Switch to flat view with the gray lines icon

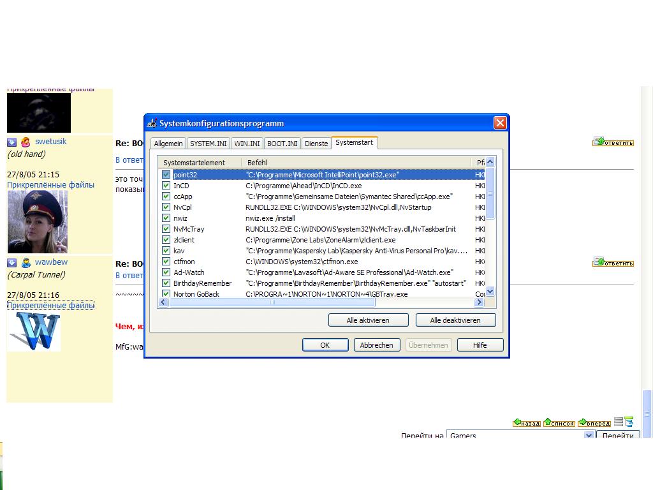click(x=618, y=422)
